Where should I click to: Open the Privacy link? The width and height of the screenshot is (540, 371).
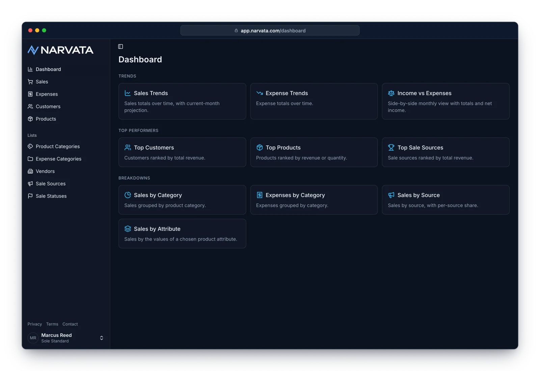coord(35,324)
